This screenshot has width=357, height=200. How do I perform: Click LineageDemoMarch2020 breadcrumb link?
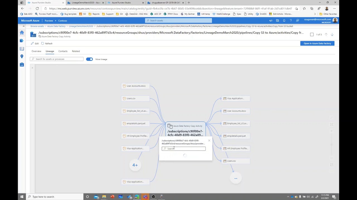tap(81, 26)
